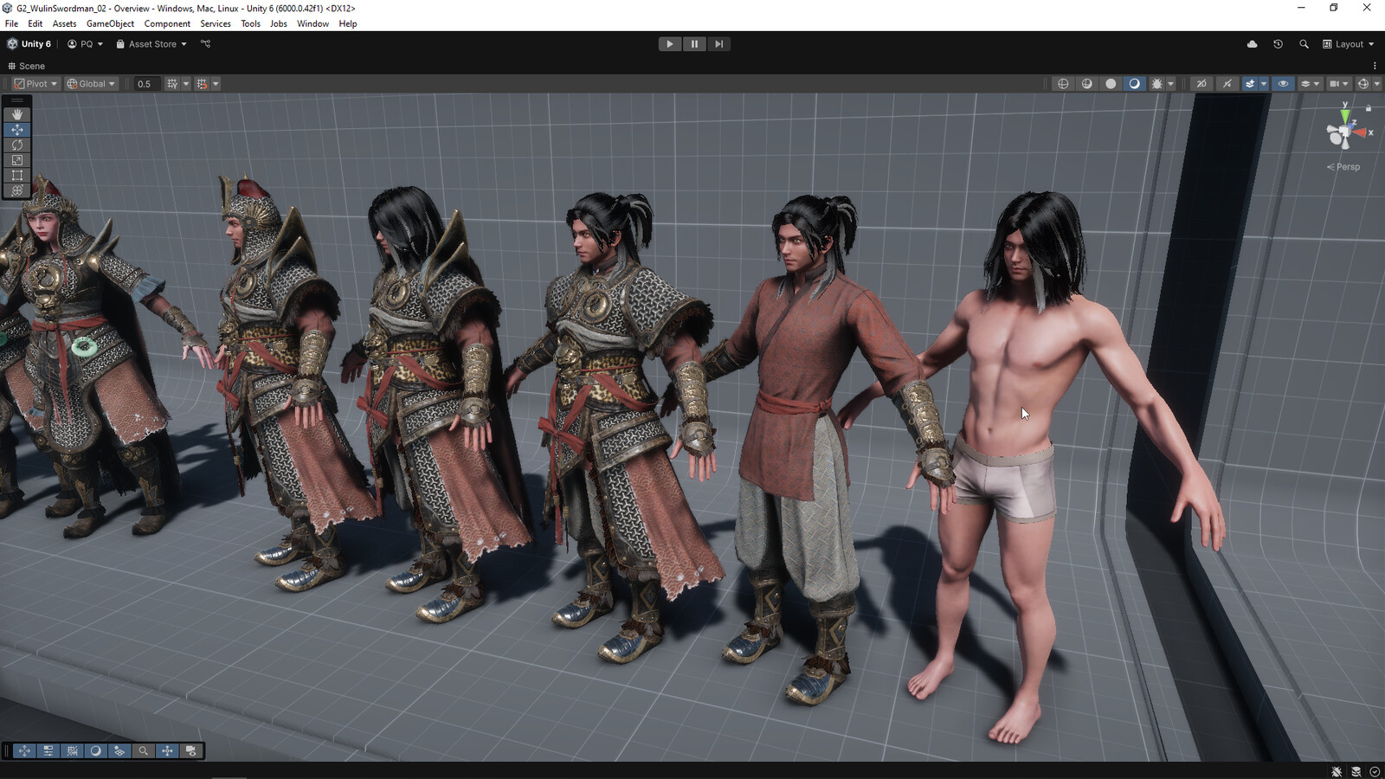Screen dimensions: 1385x779
Task: Click the gizmo icon in the bottom overlay bar
Action: tap(167, 750)
